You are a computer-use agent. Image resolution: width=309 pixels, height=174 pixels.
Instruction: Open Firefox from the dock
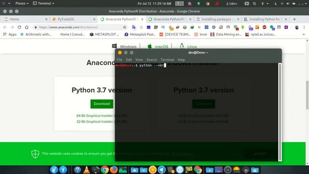(x=114, y=170)
